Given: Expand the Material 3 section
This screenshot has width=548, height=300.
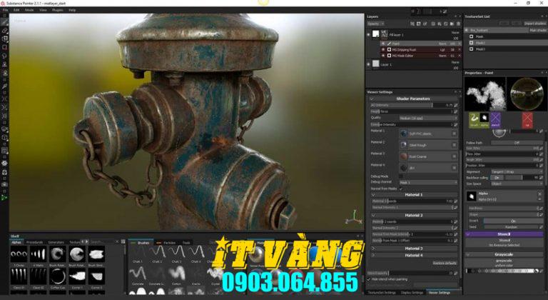Looking at the screenshot, I should (373, 249).
